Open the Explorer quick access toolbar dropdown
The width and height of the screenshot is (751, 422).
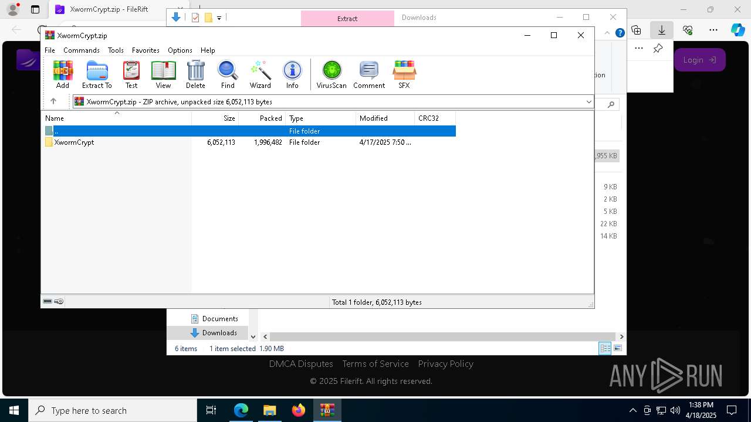tap(219, 18)
